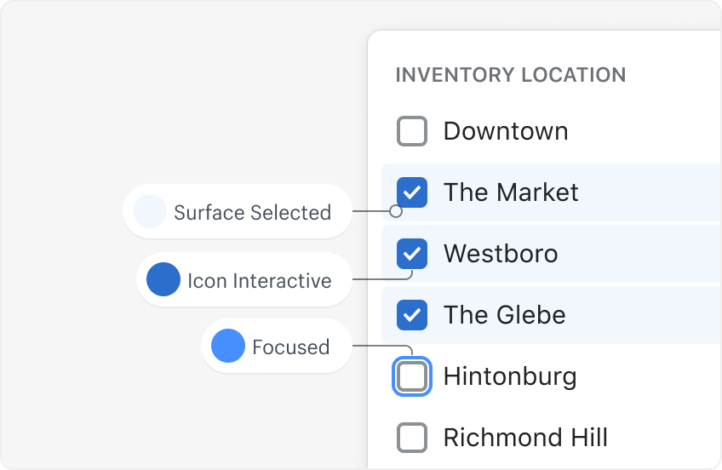Image resolution: width=722 pixels, height=470 pixels.
Task: Click the Westboro text label
Action: click(x=501, y=254)
